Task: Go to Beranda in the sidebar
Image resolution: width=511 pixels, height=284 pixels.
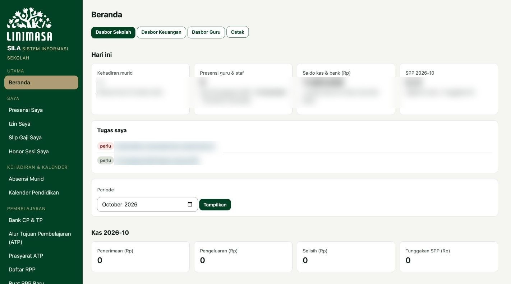Action: coord(41,83)
